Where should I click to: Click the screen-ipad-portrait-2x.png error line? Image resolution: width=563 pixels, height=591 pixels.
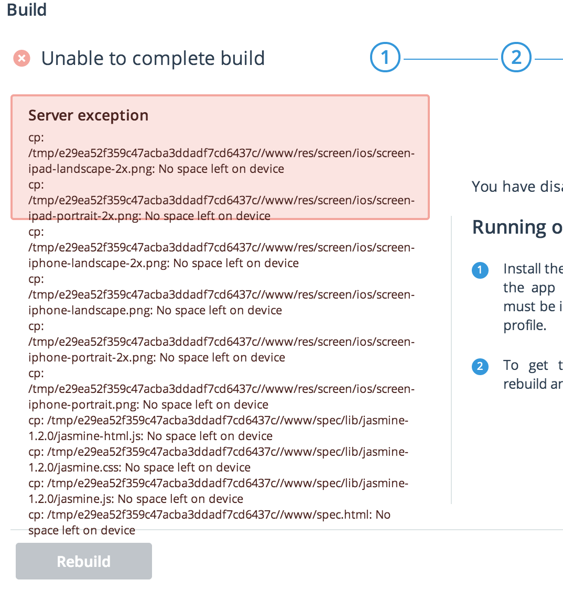click(149, 216)
